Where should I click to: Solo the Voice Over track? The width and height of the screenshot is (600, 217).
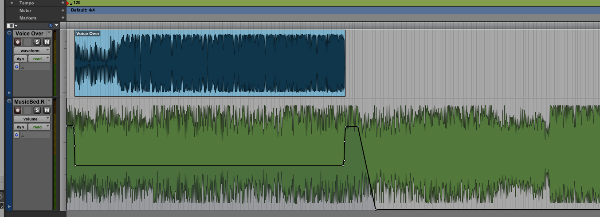click(x=37, y=42)
